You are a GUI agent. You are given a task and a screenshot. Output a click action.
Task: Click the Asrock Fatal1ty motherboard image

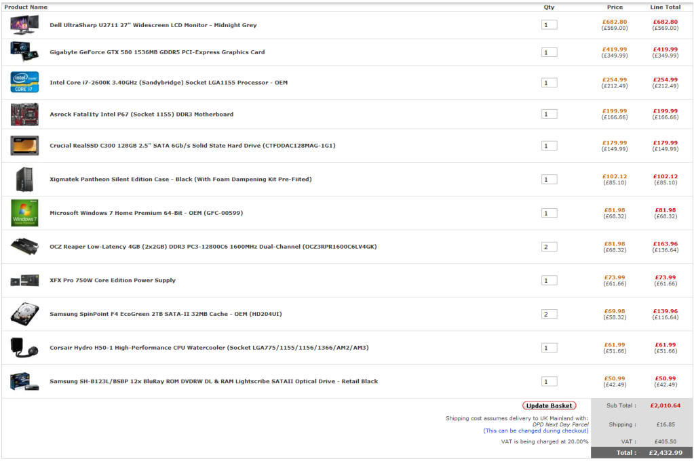coord(24,114)
